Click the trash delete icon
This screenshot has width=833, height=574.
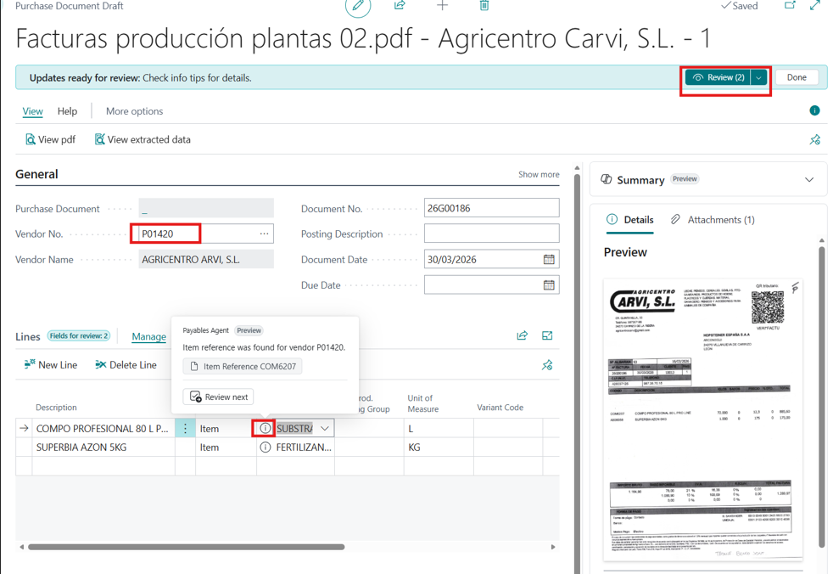[484, 5]
